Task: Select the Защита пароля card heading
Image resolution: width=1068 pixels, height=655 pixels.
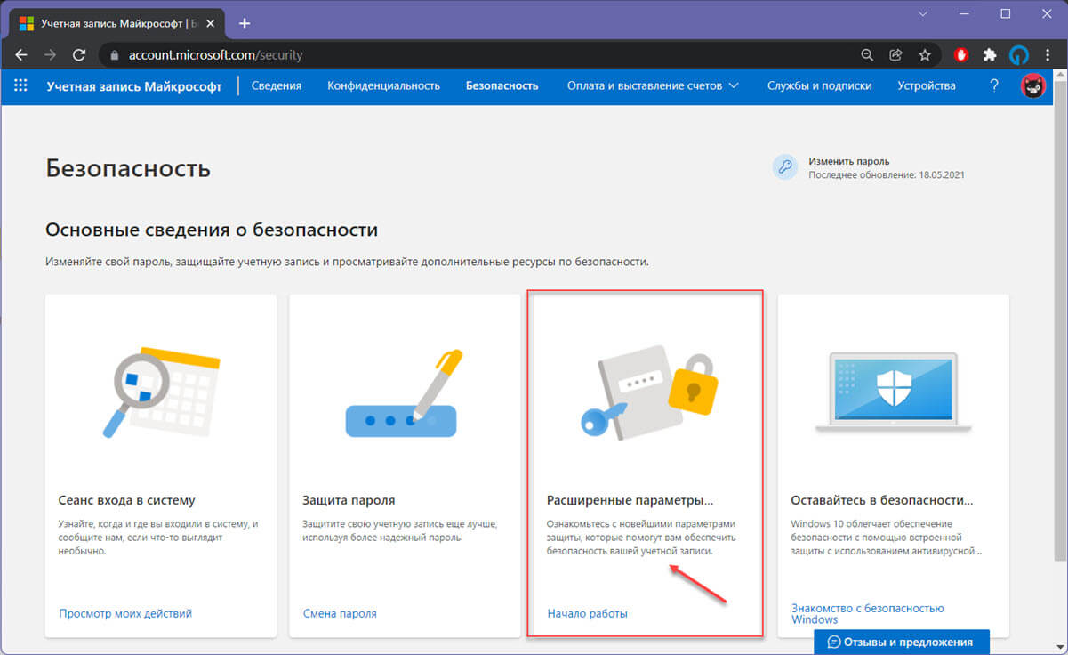Action: 349,500
